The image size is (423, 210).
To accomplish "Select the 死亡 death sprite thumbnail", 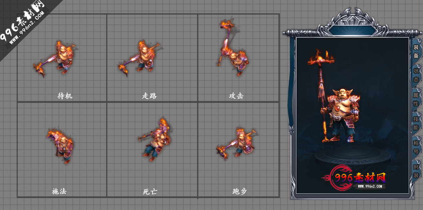I will pos(154,140).
